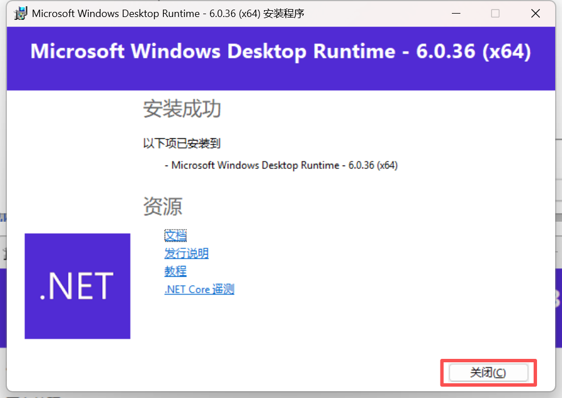Click the 安装成功 heading text
This screenshot has height=398, width=562.
click(182, 109)
